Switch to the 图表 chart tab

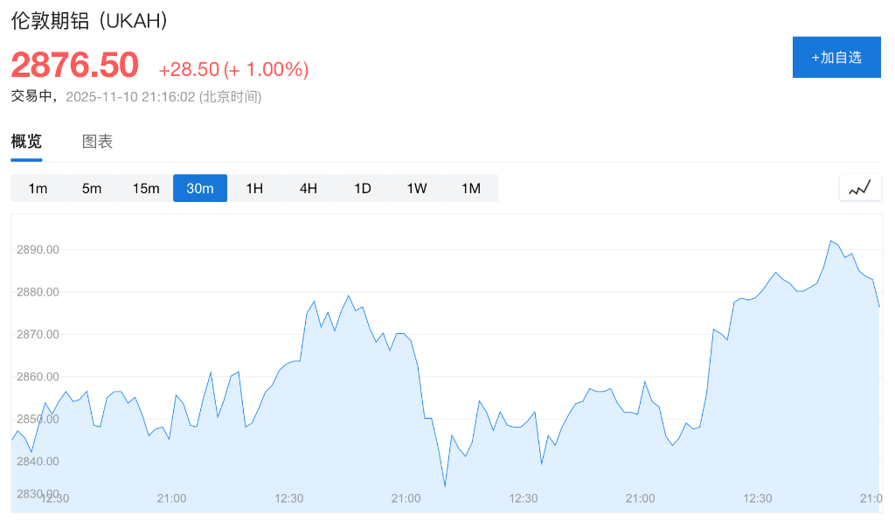tap(97, 141)
